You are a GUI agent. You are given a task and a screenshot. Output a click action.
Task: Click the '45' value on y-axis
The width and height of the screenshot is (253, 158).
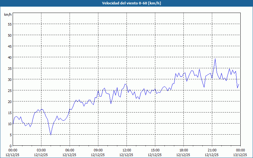point(9,46)
